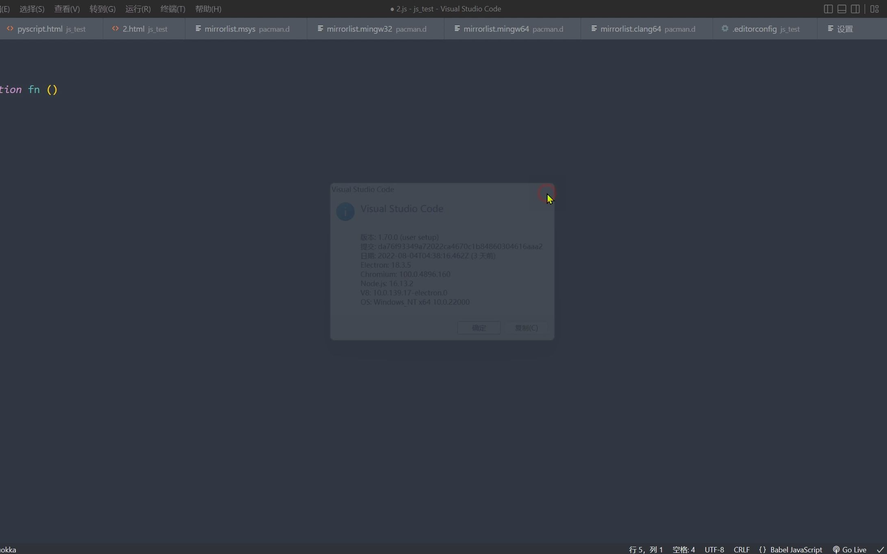887x554 pixels.
Task: Click Electron: 18.3.5 text
Action: coord(385,265)
